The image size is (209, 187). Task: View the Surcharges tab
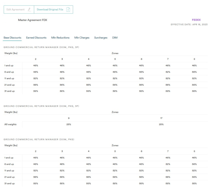click(101, 38)
